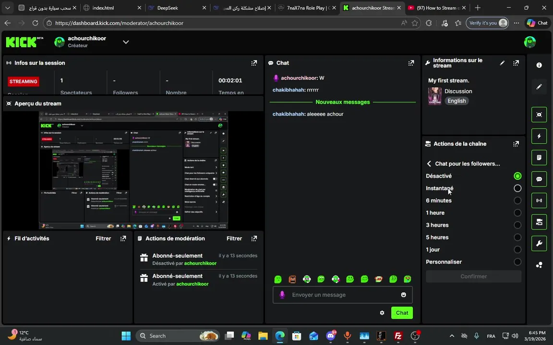Pop out the Chat panel
The height and width of the screenshot is (345, 553).
[411, 63]
